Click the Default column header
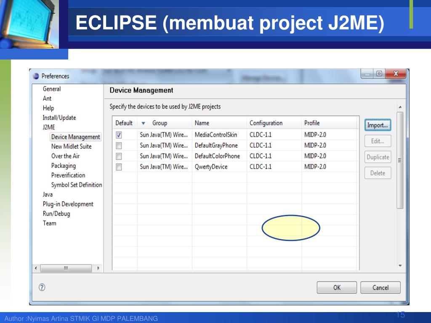 click(x=125, y=123)
